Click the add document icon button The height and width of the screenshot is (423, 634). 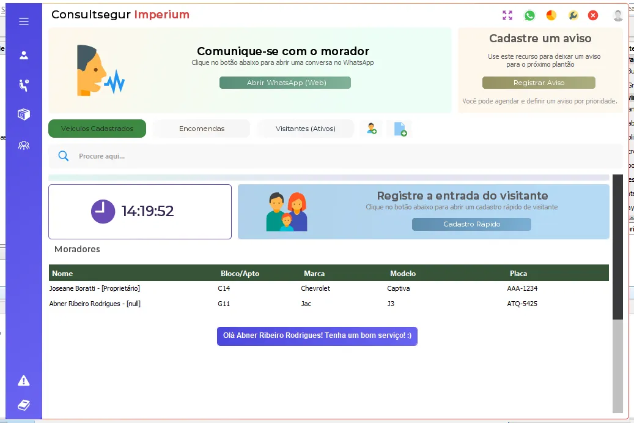[x=399, y=129]
